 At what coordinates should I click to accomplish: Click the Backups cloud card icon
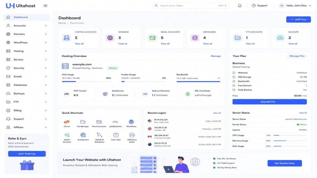click(x=280, y=38)
